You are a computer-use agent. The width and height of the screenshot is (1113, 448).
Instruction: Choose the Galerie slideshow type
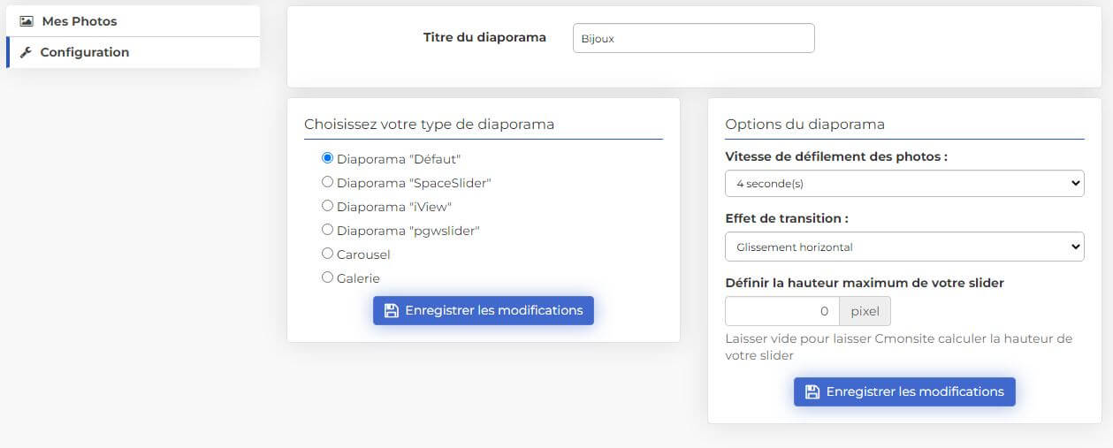click(x=327, y=277)
